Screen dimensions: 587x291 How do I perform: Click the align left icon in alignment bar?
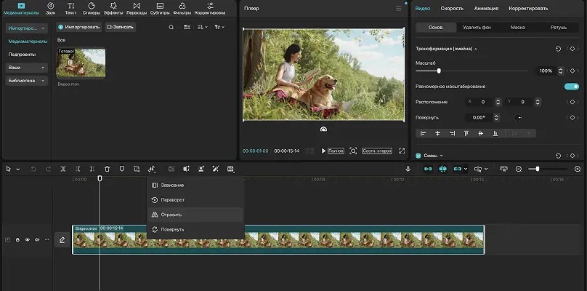[x=423, y=133]
